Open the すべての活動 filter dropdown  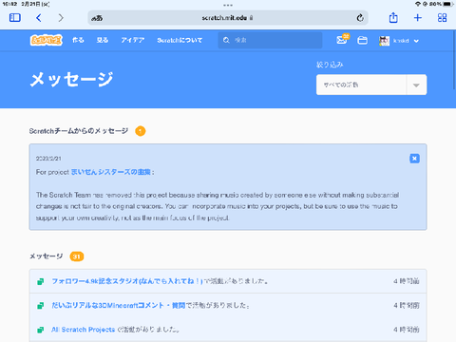(x=371, y=85)
